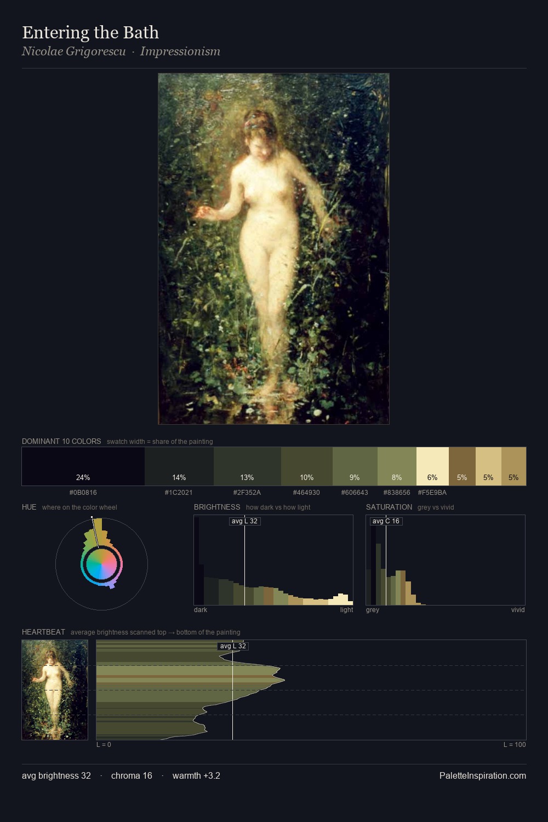The height and width of the screenshot is (822, 548).
Task: Click the 'vivid' saturation axis label
Action: click(518, 610)
